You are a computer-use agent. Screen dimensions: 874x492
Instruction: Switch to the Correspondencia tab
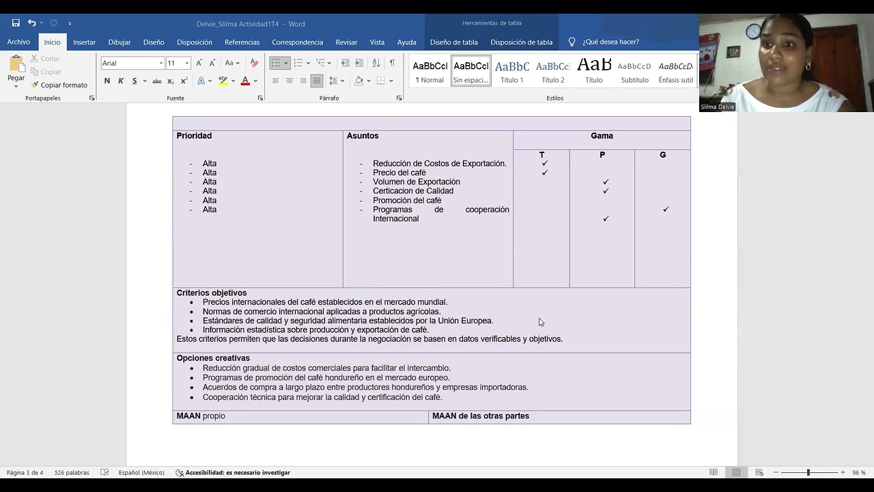coord(298,42)
